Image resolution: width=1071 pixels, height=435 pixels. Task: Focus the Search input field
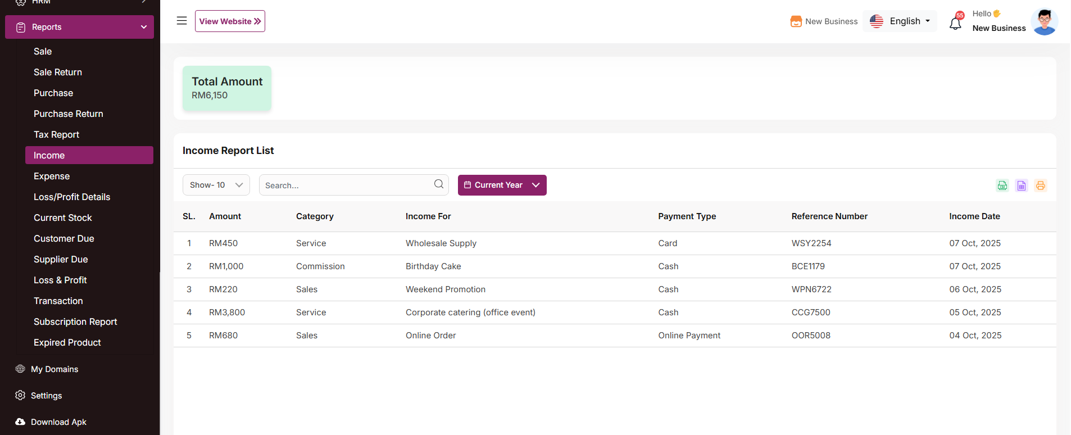pos(346,185)
